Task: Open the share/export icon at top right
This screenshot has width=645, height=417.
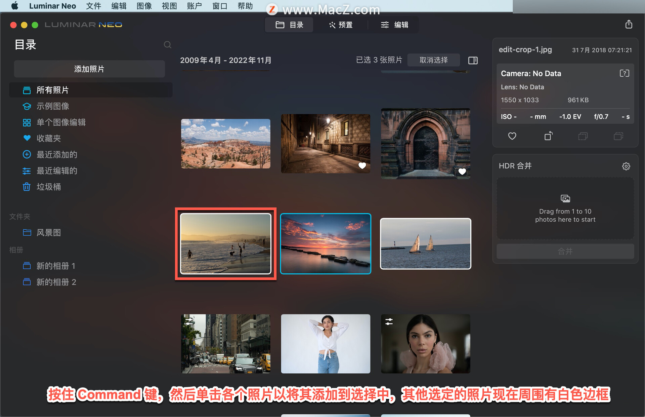Action: [x=629, y=24]
